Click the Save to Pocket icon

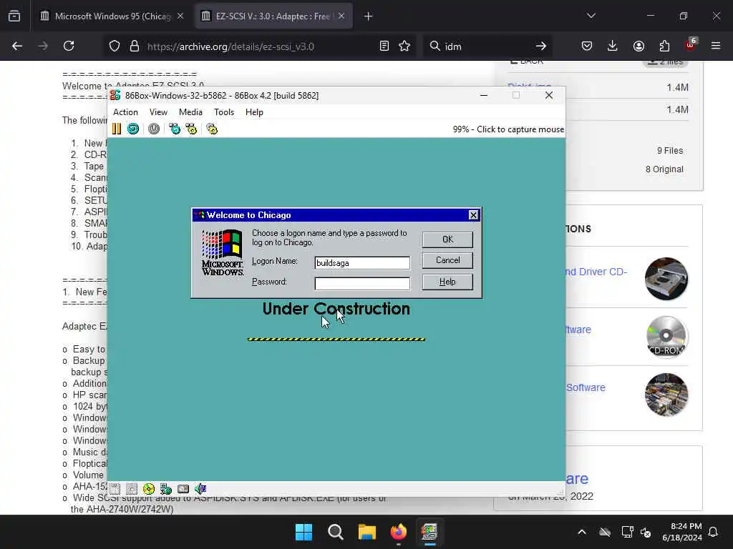pyautogui.click(x=587, y=46)
